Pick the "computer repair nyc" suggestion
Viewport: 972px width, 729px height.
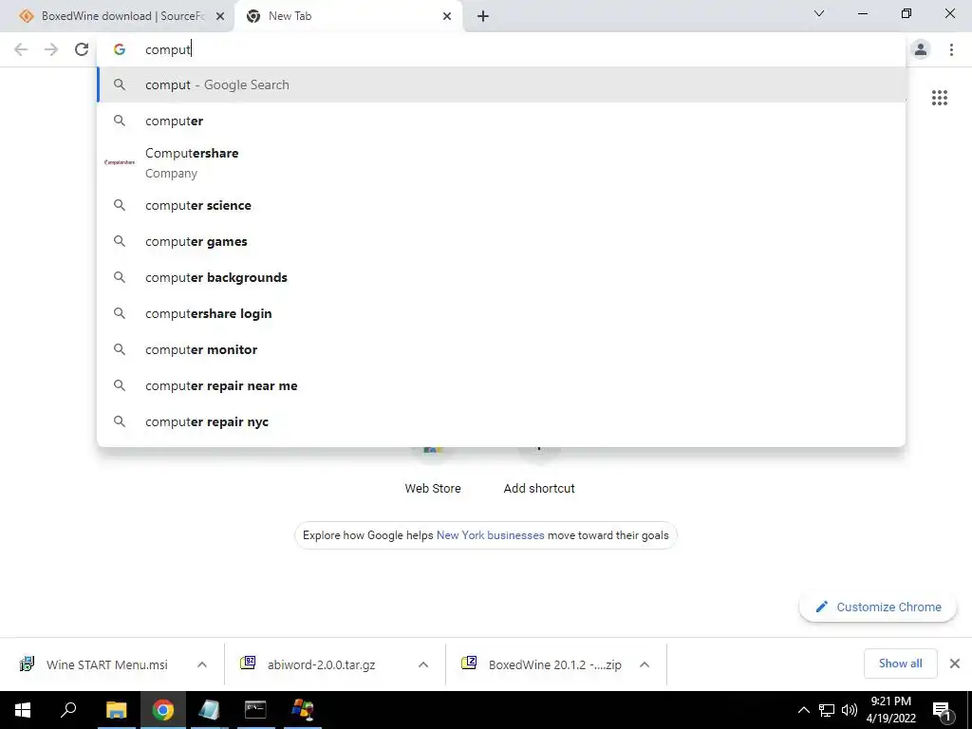tap(501, 421)
